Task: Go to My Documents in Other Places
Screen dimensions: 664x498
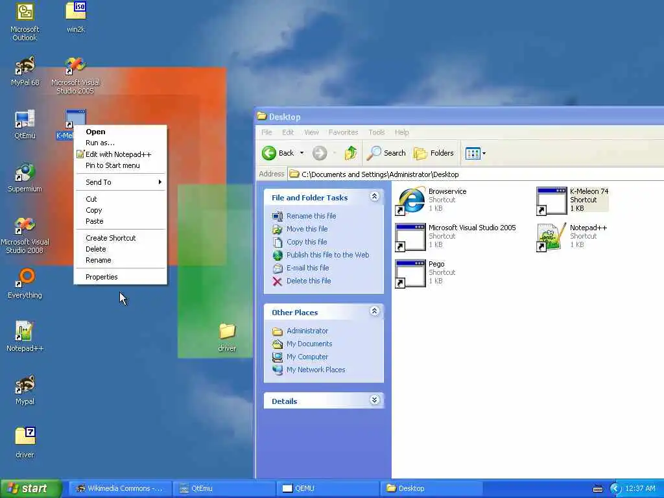Action: pyautogui.click(x=309, y=344)
